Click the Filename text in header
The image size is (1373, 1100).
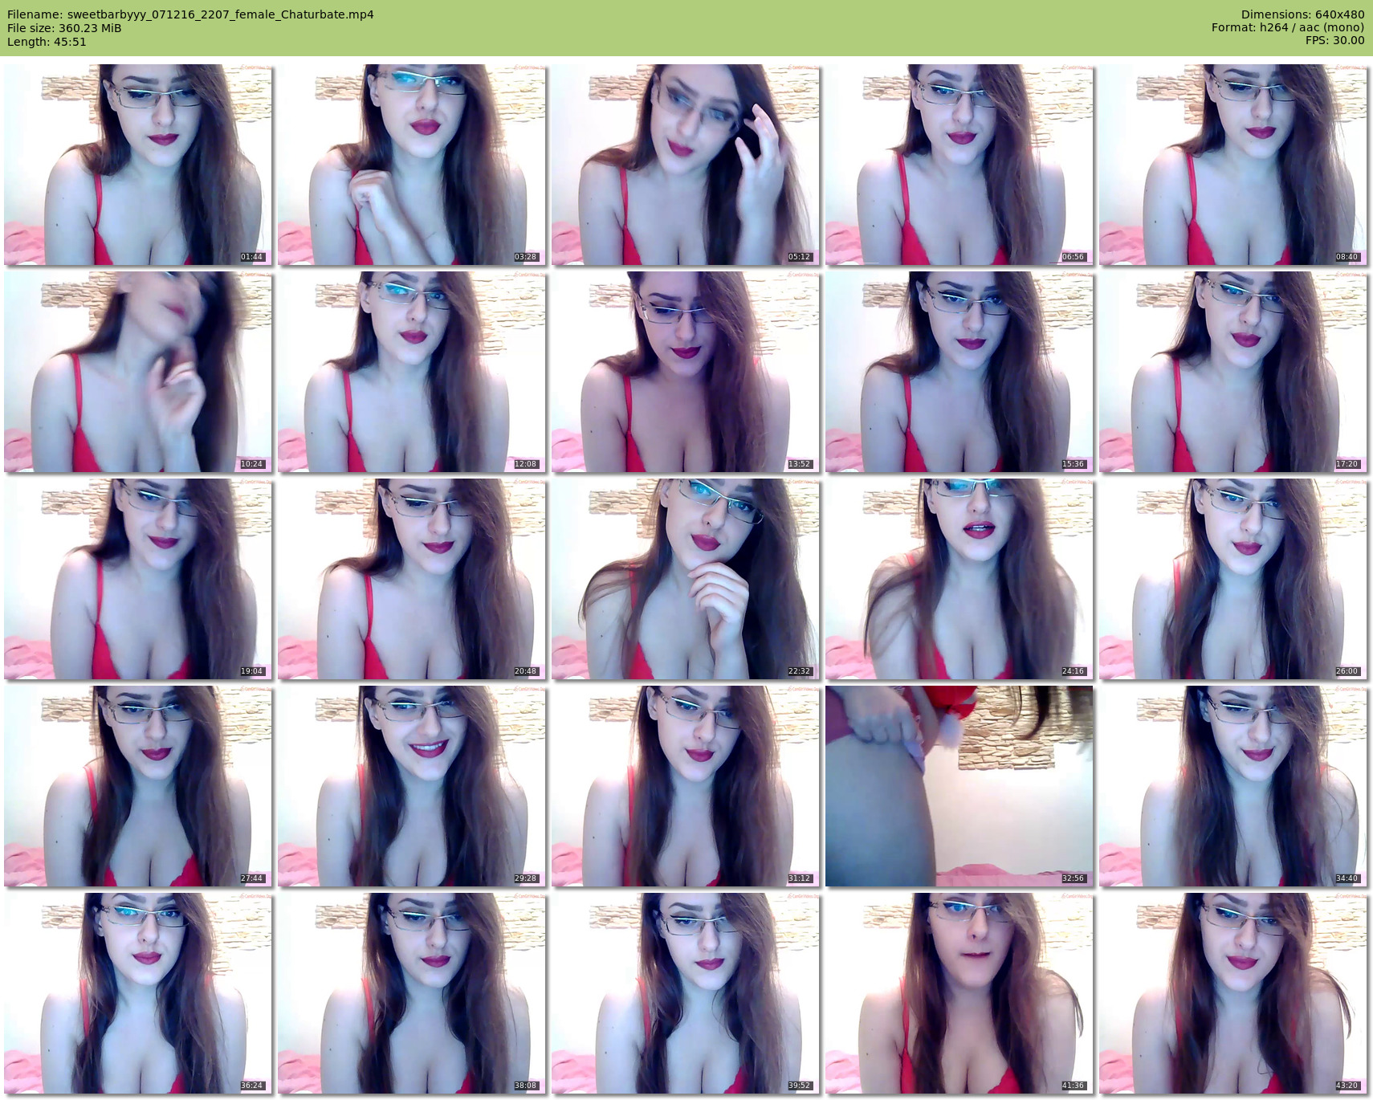pyautogui.click(x=190, y=14)
